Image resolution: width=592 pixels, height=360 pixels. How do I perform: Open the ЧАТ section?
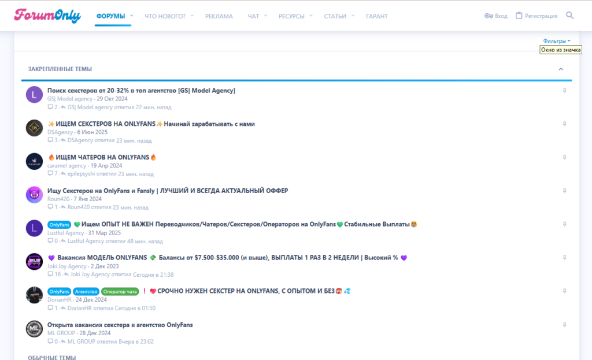(253, 16)
